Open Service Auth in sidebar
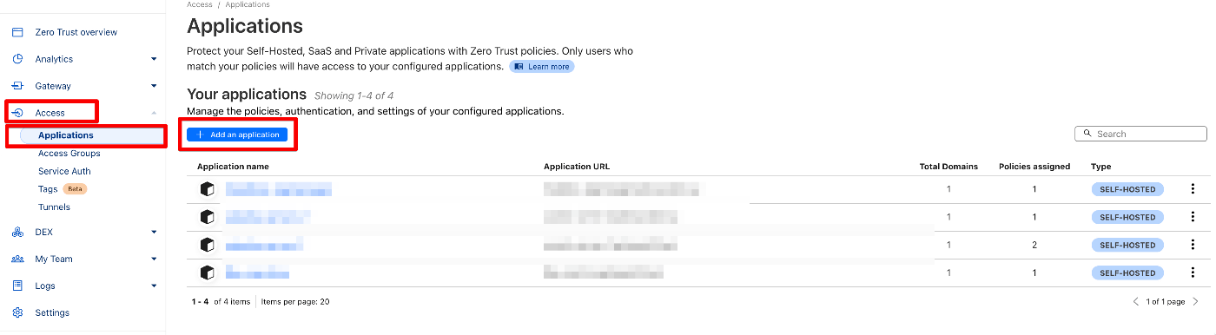The height and width of the screenshot is (335, 1216). pyautogui.click(x=64, y=172)
